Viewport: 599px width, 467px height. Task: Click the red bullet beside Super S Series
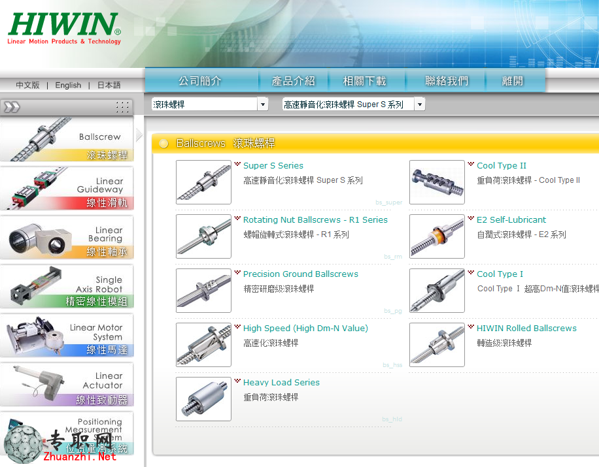[x=237, y=164]
